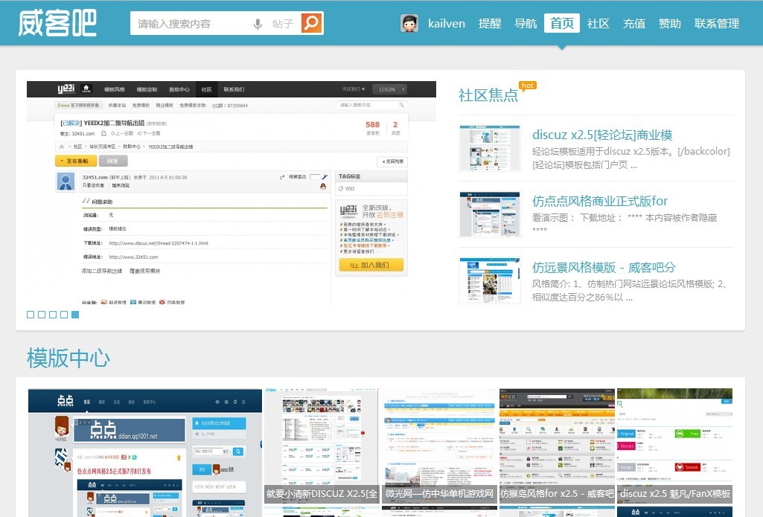Click the orange search magnifier button
Image resolution: width=763 pixels, height=517 pixels.
(x=312, y=23)
